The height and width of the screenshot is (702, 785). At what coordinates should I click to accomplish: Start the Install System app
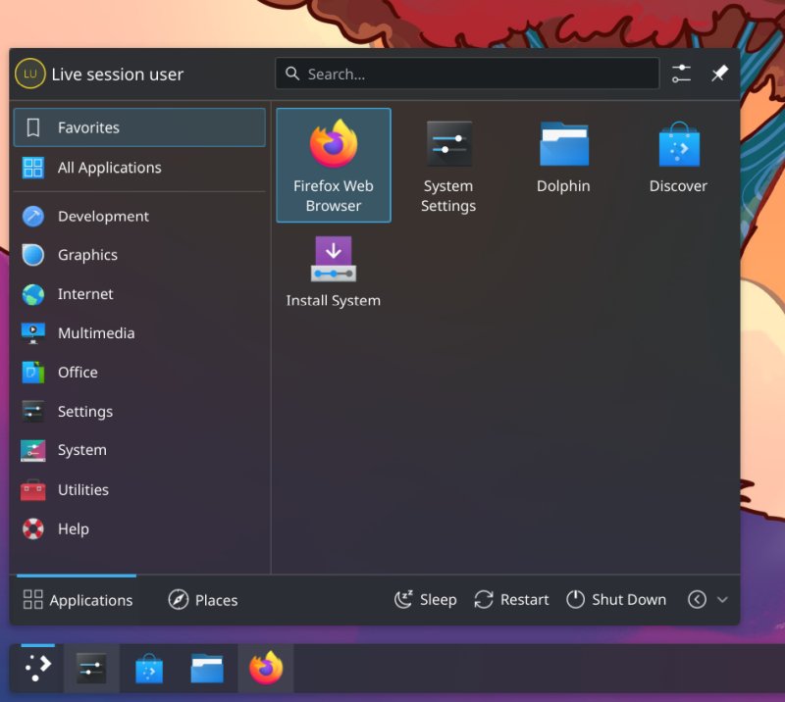coord(333,272)
